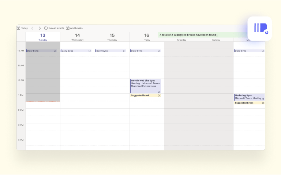The image size is (281, 176).
Task: Open Thursday's Daily Sync event
Action: (x=110, y=51)
